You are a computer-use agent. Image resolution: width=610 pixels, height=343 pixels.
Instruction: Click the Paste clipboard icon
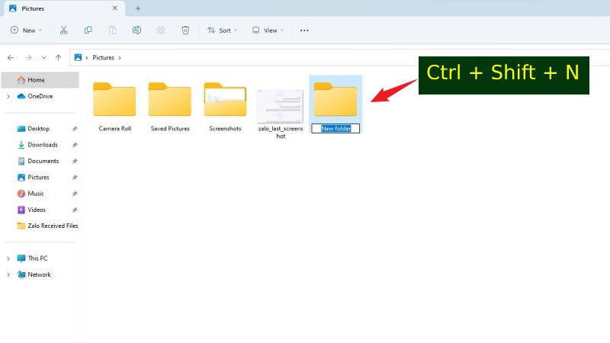pyautogui.click(x=112, y=30)
